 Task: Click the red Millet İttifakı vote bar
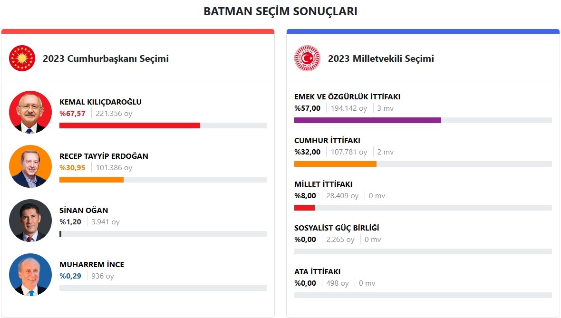pyautogui.click(x=304, y=208)
